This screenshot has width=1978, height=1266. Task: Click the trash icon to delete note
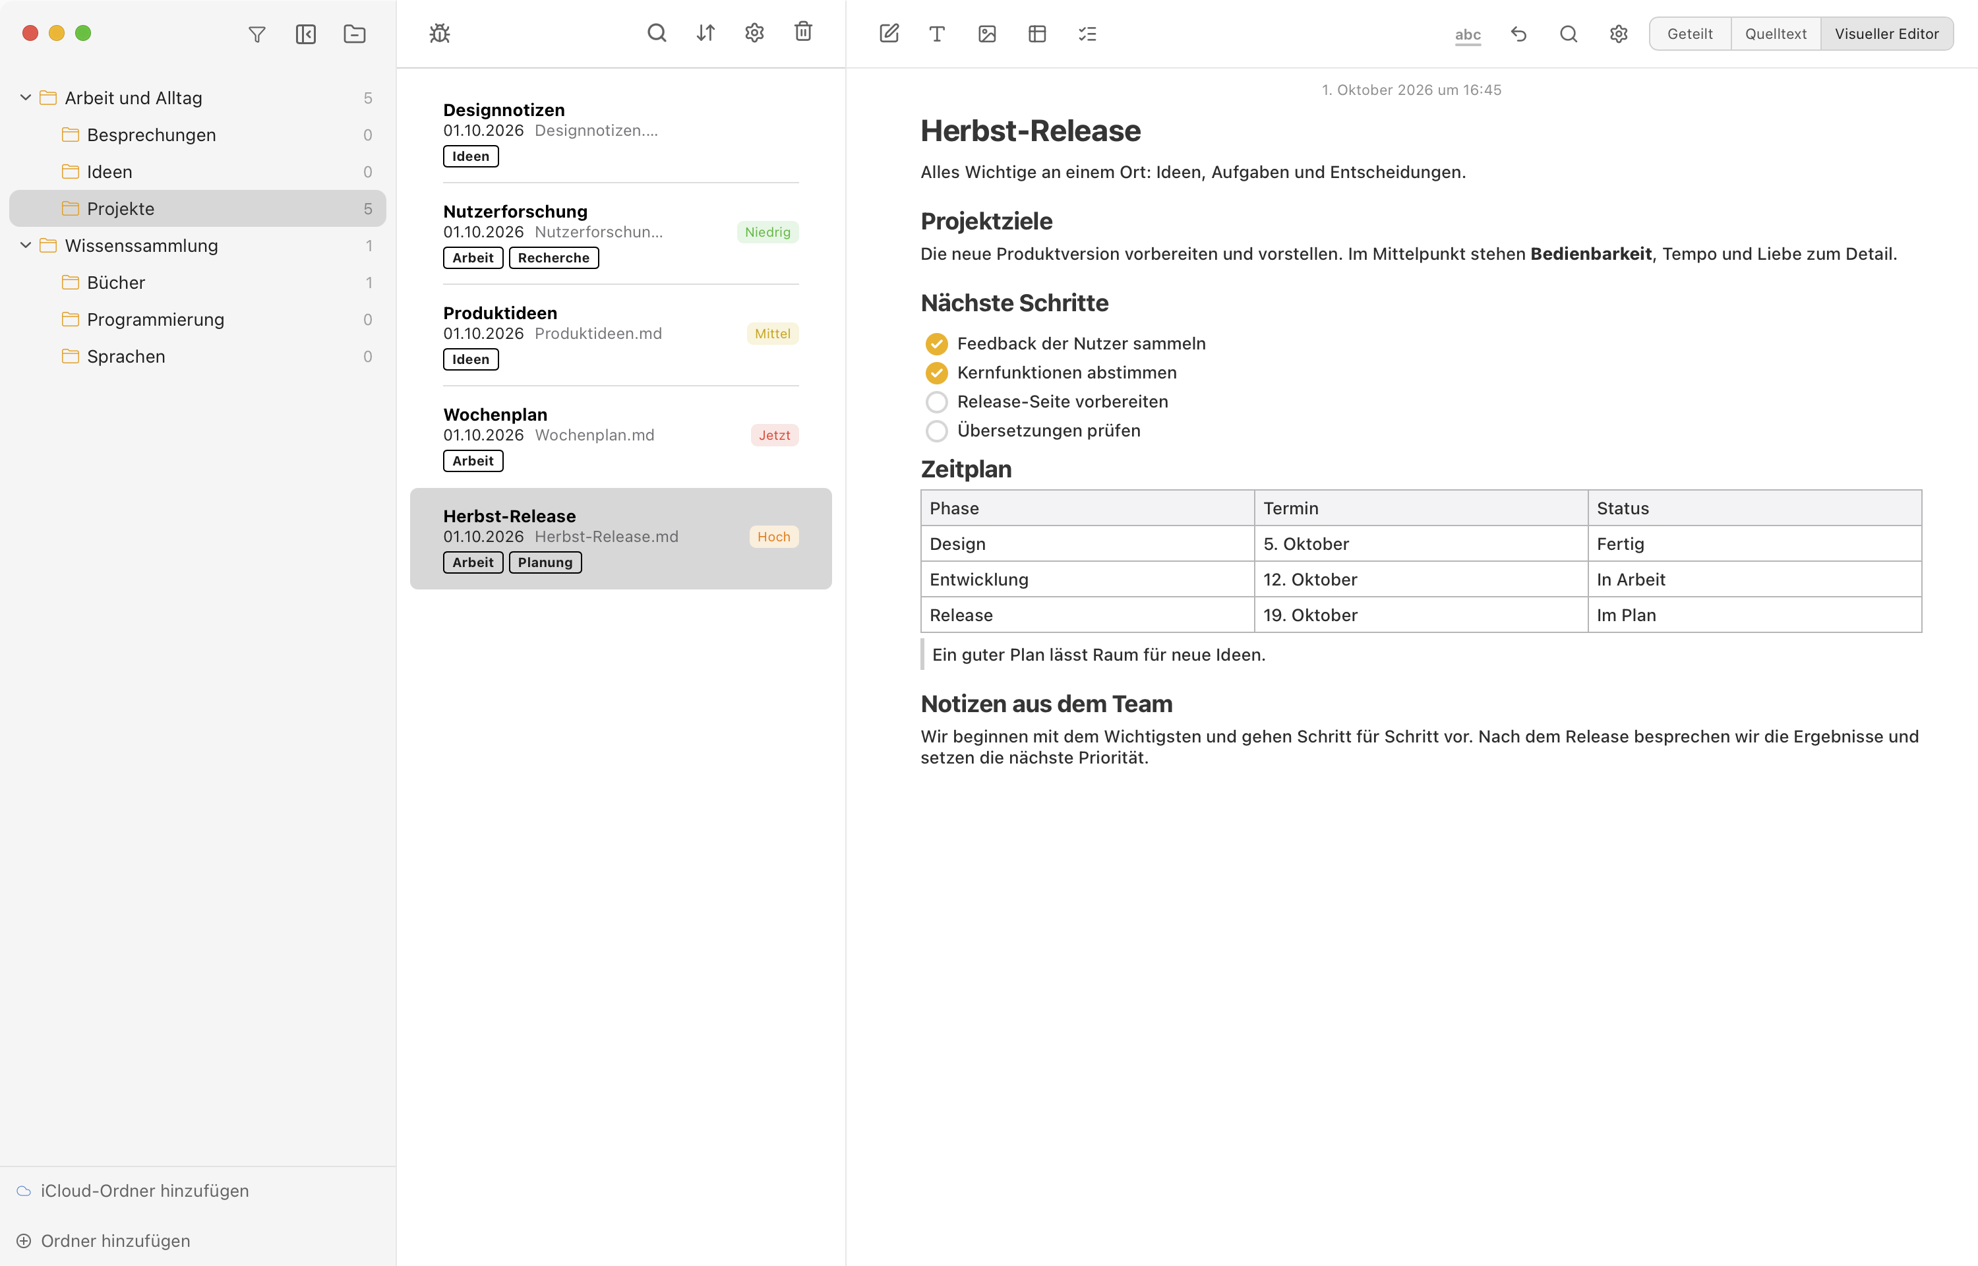[803, 32]
